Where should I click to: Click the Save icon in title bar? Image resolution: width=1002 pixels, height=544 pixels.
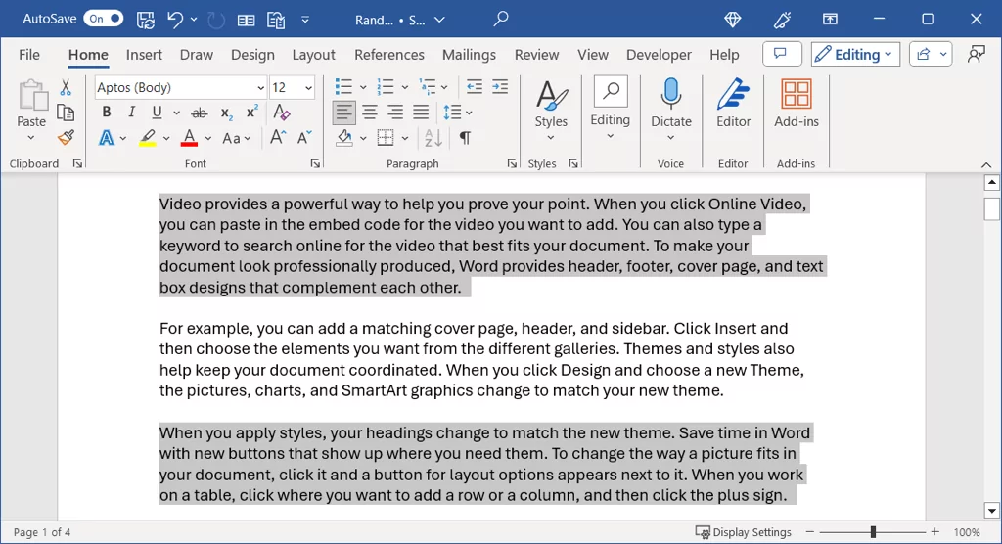tap(146, 20)
